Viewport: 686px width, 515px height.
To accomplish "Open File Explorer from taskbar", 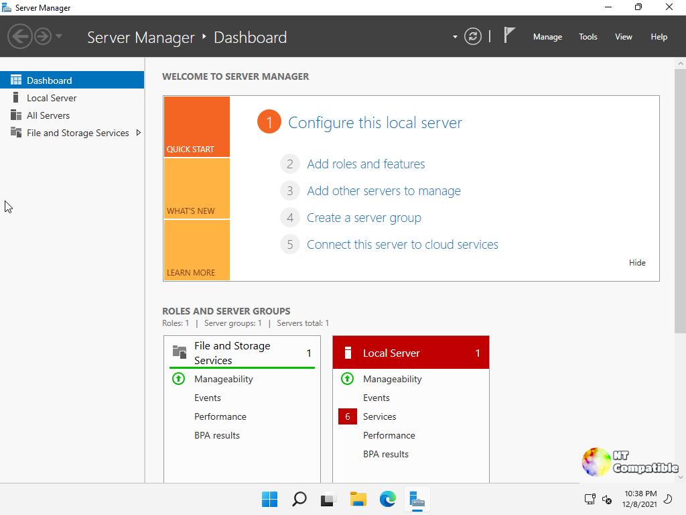I will tap(358, 499).
